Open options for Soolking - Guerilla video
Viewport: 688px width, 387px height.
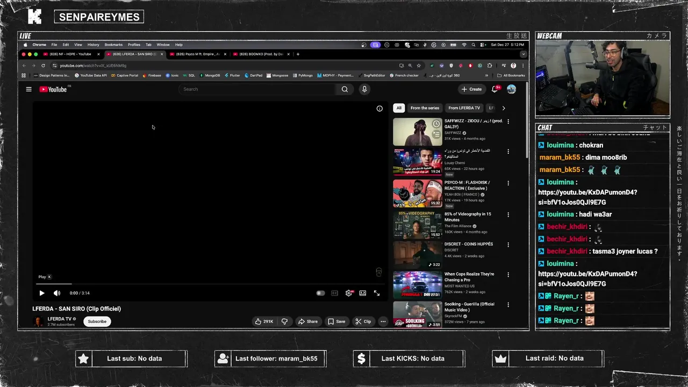pyautogui.click(x=508, y=305)
